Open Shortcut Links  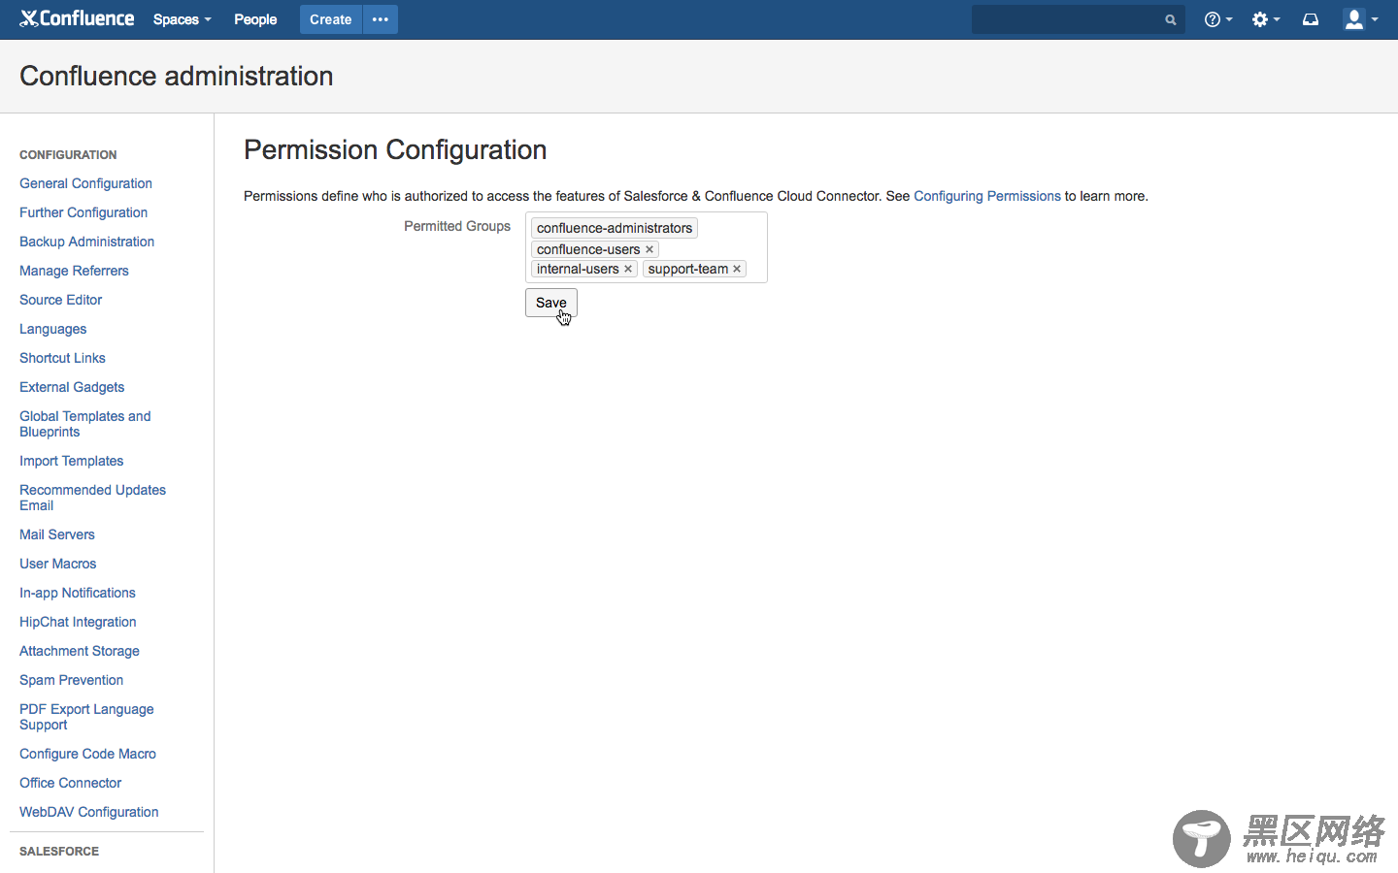tap(62, 358)
